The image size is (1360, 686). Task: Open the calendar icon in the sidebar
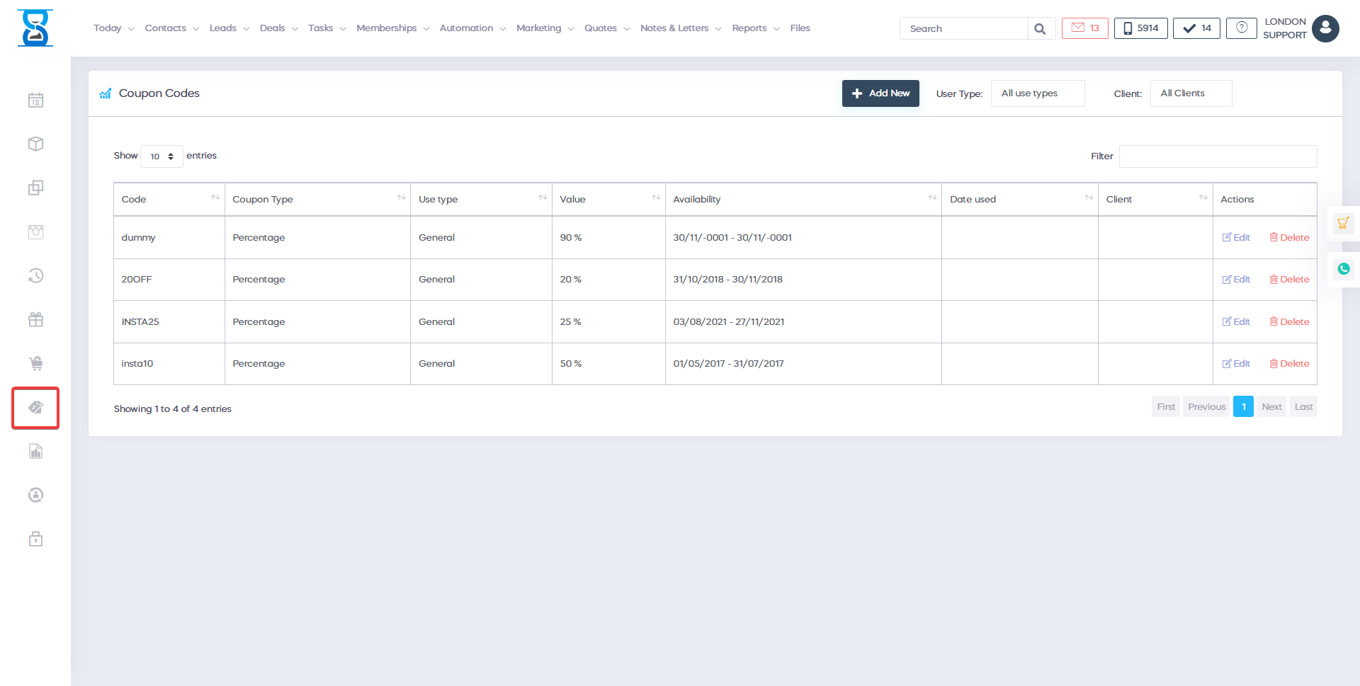pyautogui.click(x=35, y=101)
